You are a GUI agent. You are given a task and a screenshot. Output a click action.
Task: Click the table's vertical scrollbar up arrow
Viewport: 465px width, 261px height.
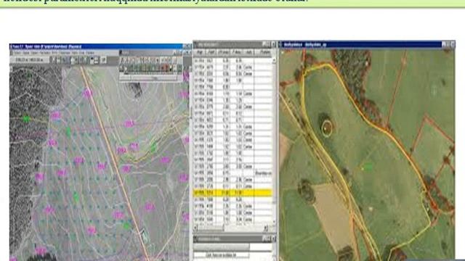click(x=274, y=60)
